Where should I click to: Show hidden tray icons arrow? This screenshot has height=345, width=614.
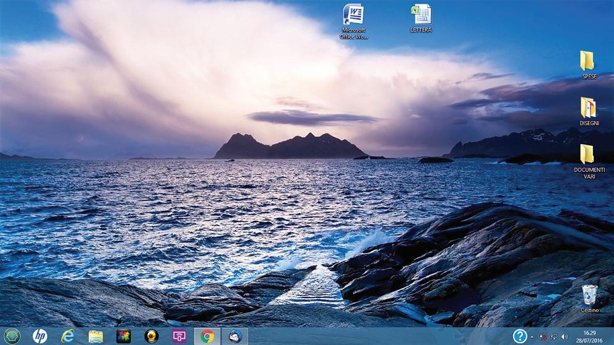point(532,337)
